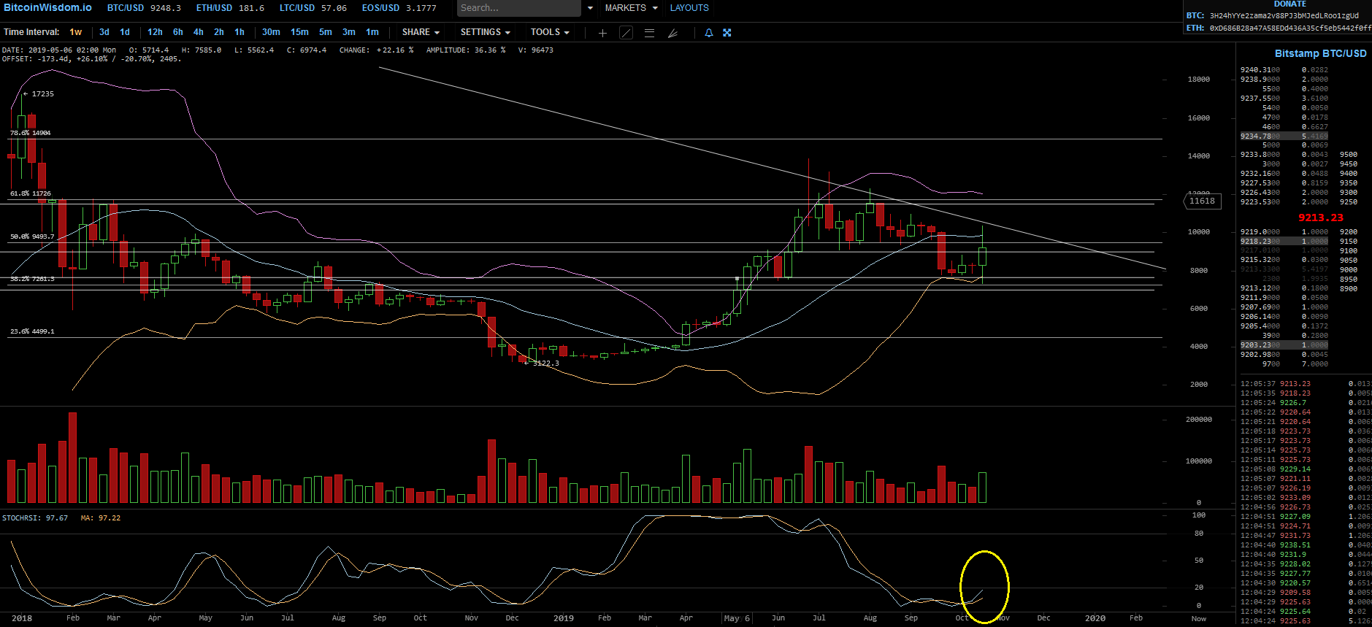Click trade entry at 12:04:40 with price 9238.51
The height and width of the screenshot is (627, 1372).
(x=1306, y=545)
